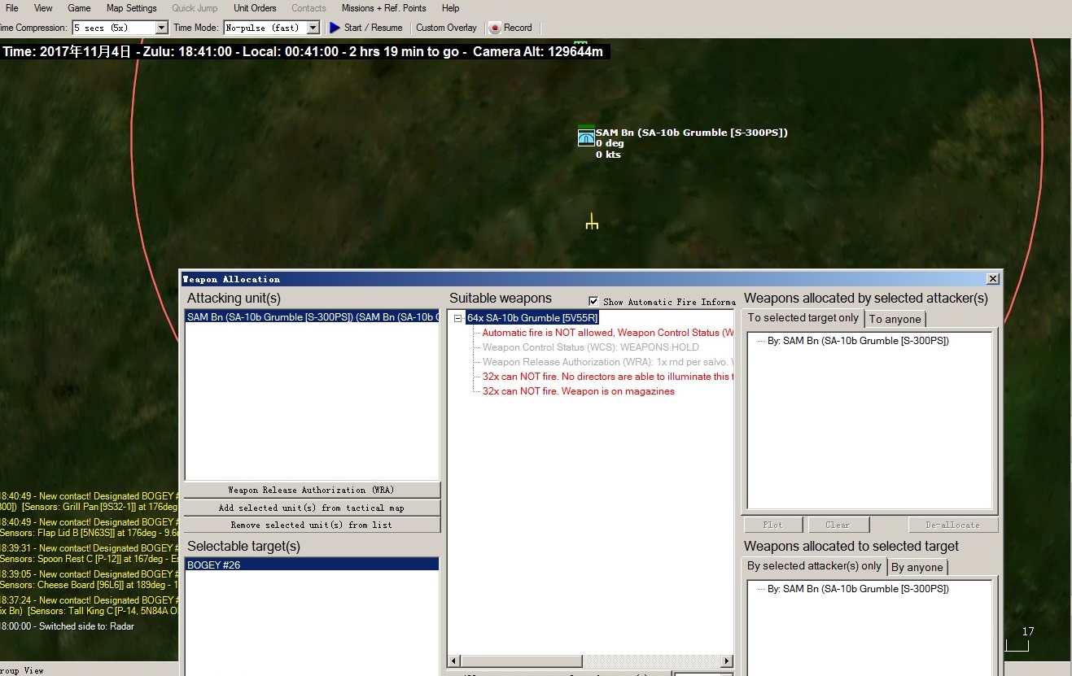Open the Unit Orders menu
The image size is (1072, 676).
tap(255, 8)
